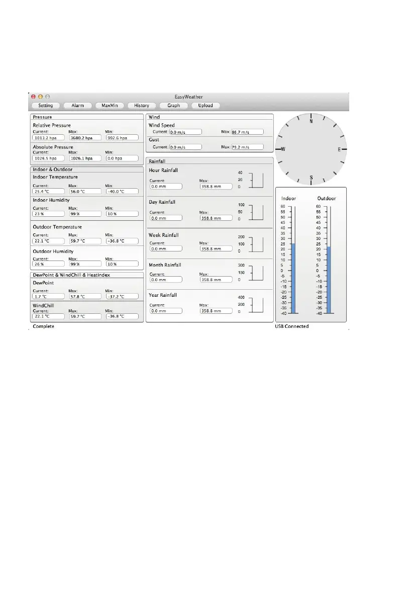Click Month Rainfall current field 0.0 mm
Screen dimensions: 413x599
tap(166, 280)
